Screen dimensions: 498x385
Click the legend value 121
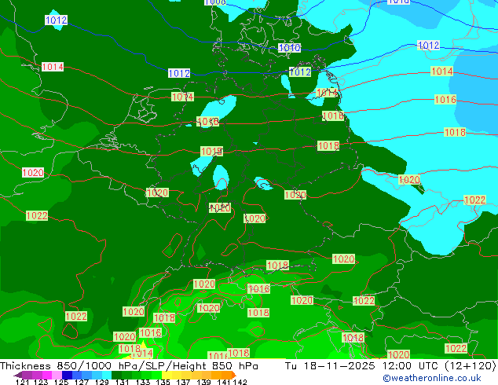(22, 382)
